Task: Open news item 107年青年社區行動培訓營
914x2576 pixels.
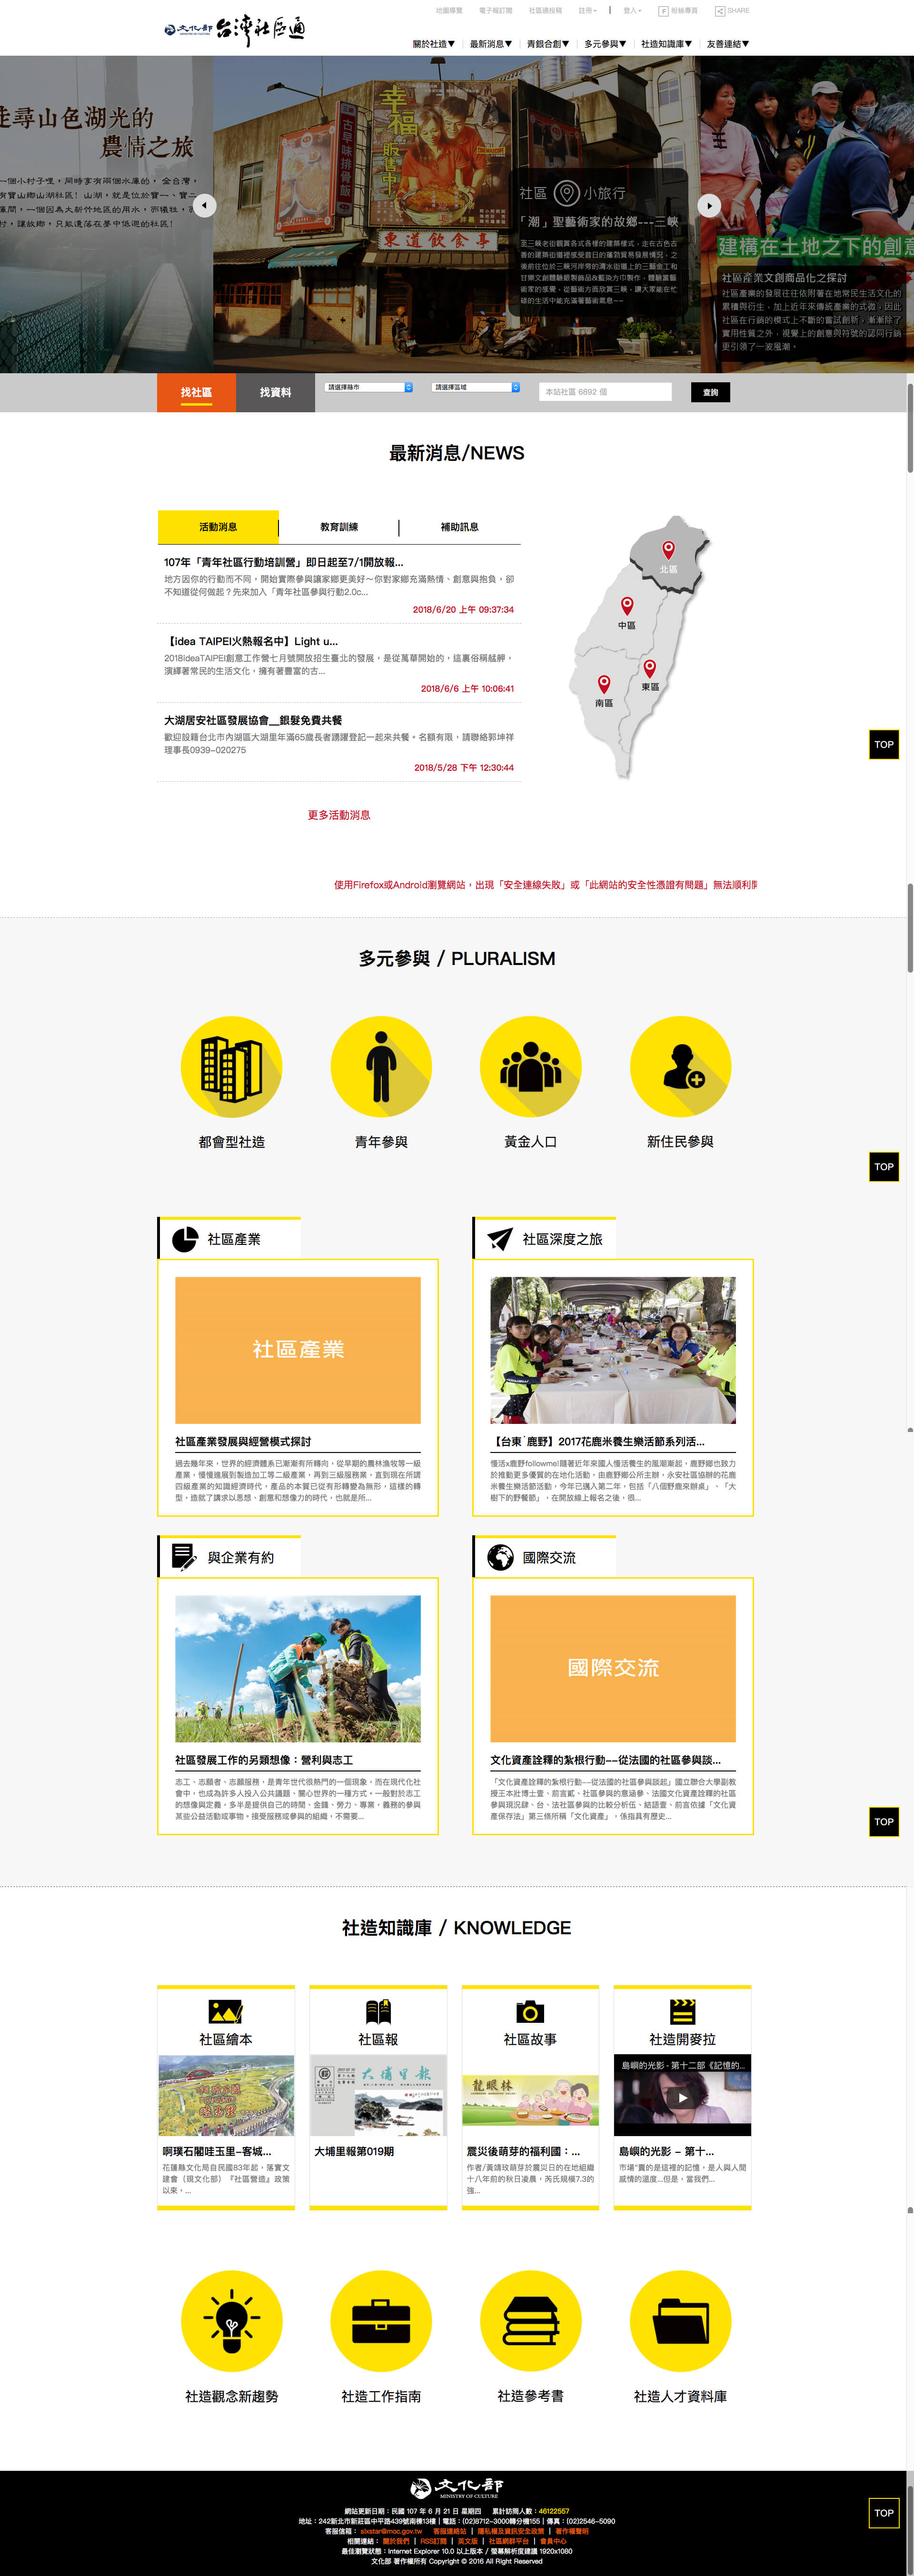Action: tap(284, 562)
